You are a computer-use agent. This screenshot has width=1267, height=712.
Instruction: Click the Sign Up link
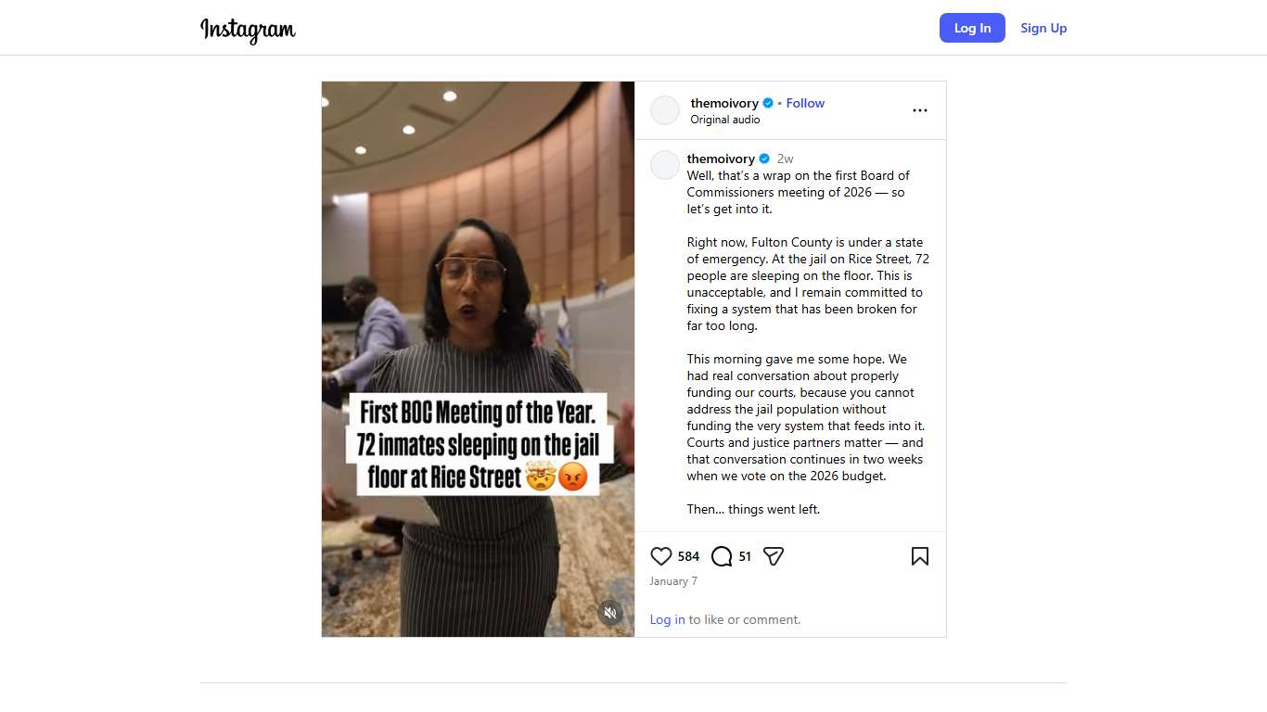tap(1043, 28)
